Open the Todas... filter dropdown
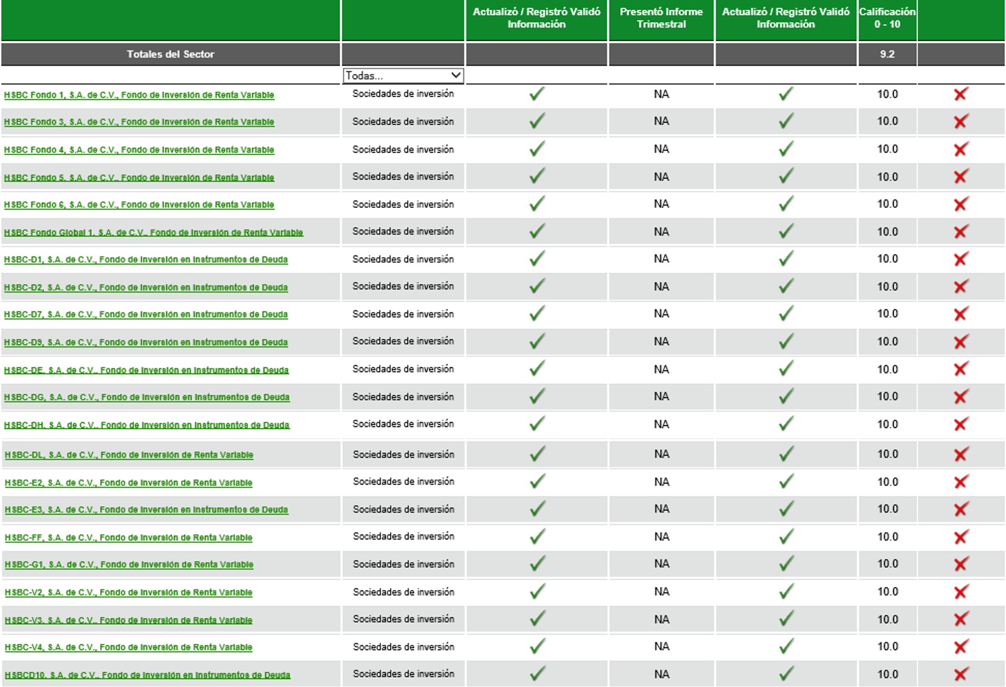The width and height of the screenshot is (1006, 687). tap(403, 75)
